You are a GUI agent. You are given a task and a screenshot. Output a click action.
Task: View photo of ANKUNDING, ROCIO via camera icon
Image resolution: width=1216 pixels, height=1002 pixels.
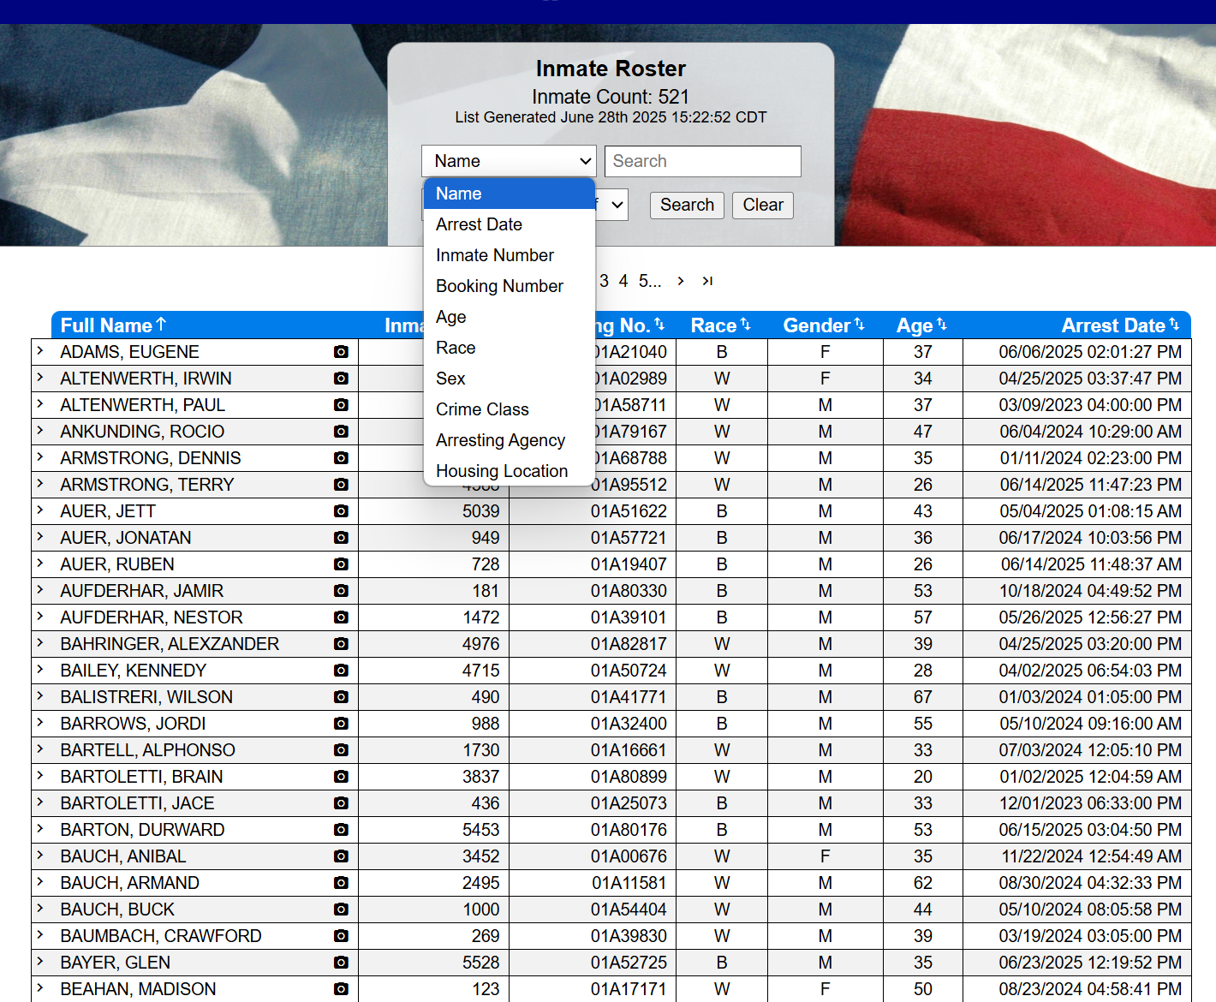click(341, 432)
